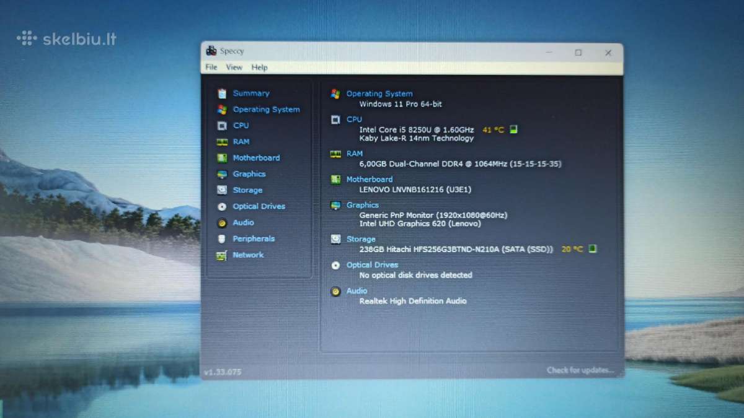The height and width of the screenshot is (418, 744).
Task: Select Storage in the sidebar
Action: 247,190
